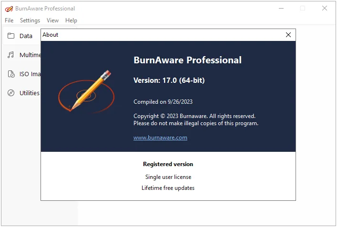
Task: Select the Data tab label
Action: coord(26,36)
